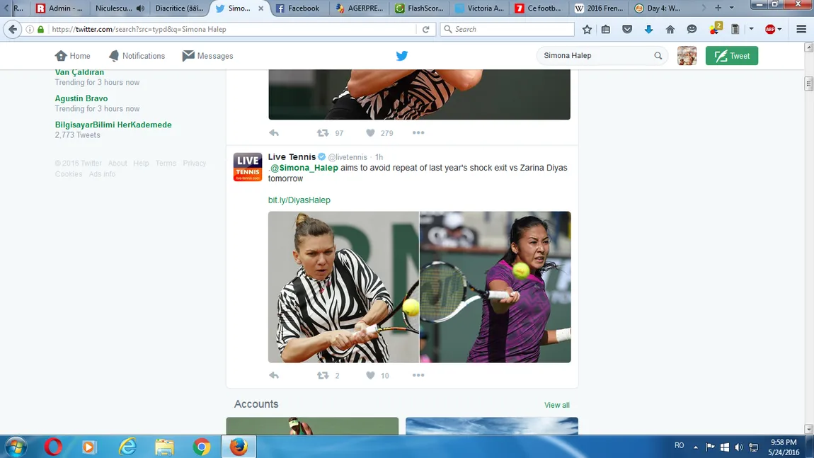
Task: Open Twitter Notifications
Action: click(137, 55)
